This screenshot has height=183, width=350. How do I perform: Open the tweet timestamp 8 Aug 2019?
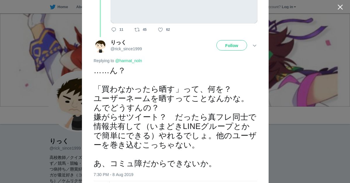(x=113, y=175)
